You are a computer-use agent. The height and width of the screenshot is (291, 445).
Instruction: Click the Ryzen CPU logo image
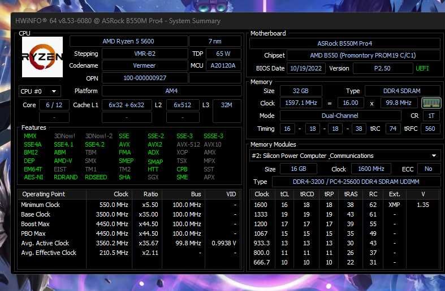point(42,57)
